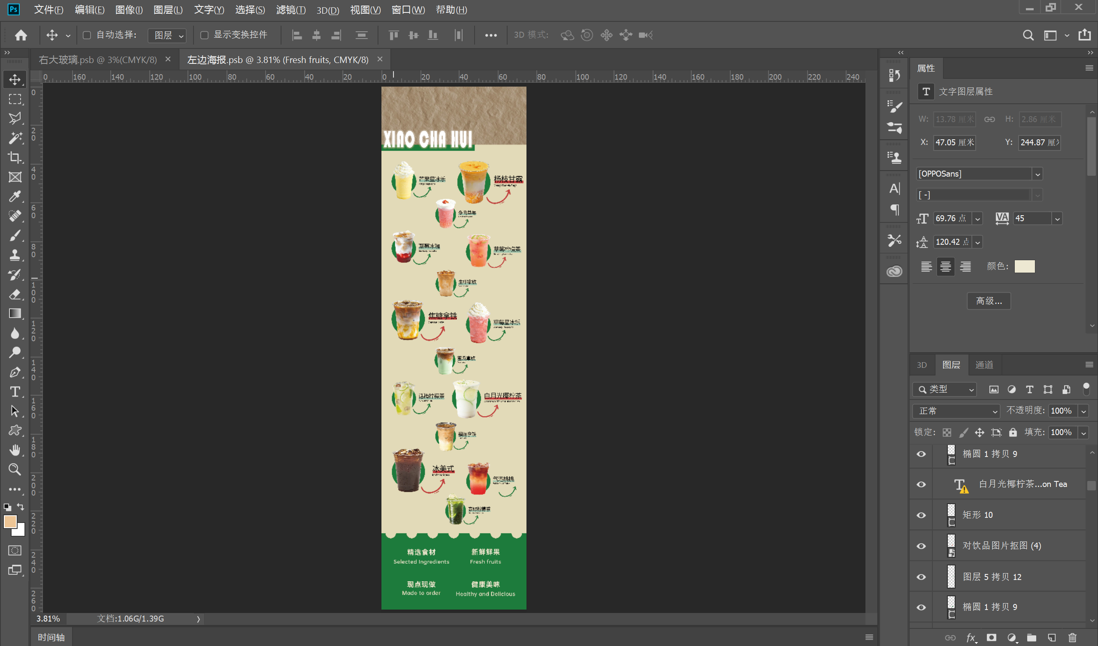Viewport: 1098px width, 646px height.
Task: Select the Eyedropper tool
Action: tap(15, 196)
